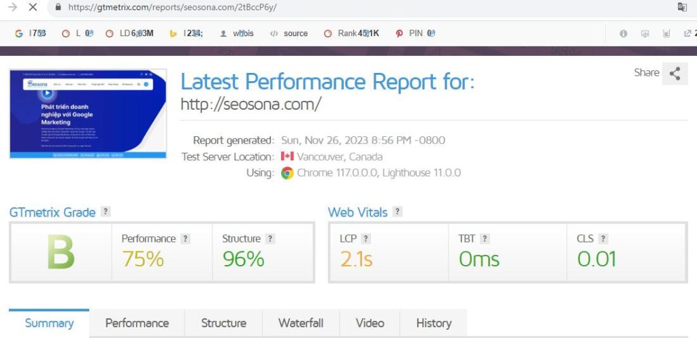Click the info circle icon in SEO toolbar
Image resolution: width=697 pixels, height=338 pixels.
tap(623, 33)
